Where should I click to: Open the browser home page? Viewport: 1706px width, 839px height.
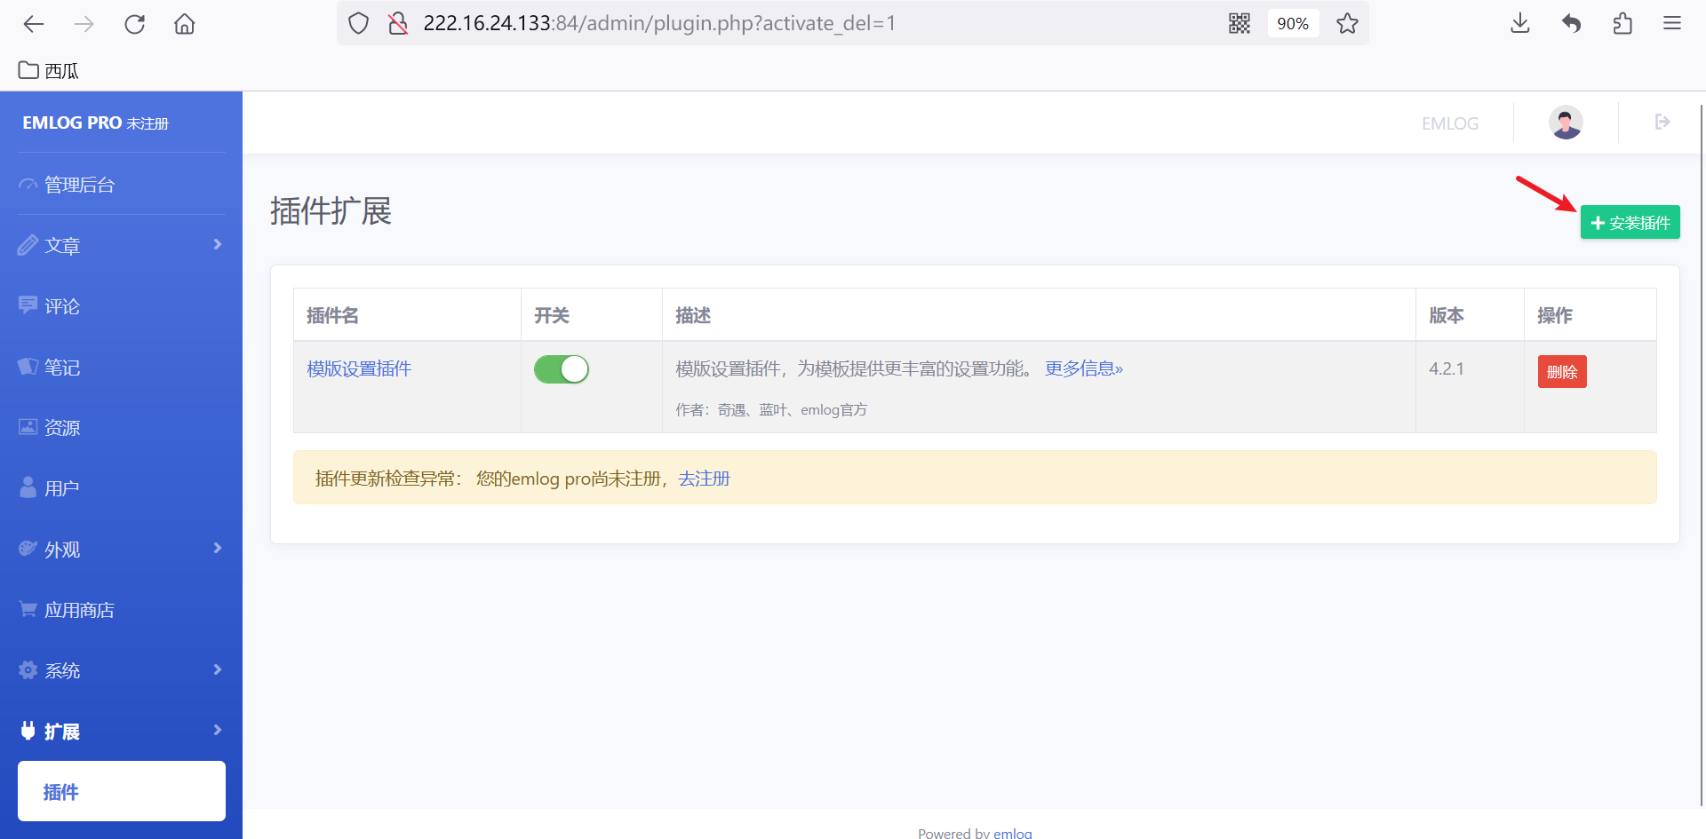pyautogui.click(x=185, y=24)
